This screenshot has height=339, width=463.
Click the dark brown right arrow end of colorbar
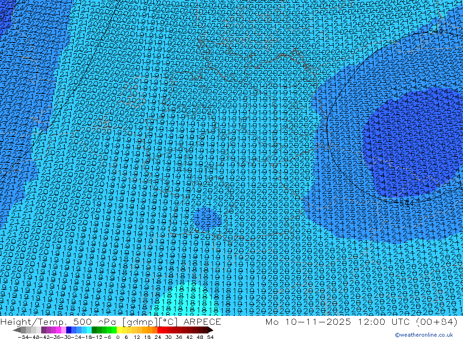pos(210,330)
